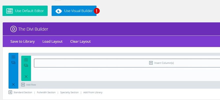Click Insert Column(s)

164,63
